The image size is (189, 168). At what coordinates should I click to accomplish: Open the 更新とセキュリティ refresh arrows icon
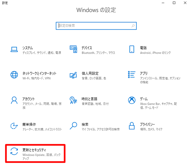click(14, 151)
